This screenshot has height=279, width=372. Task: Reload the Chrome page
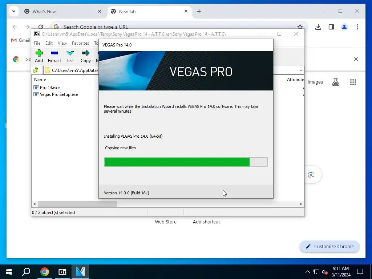click(41, 26)
